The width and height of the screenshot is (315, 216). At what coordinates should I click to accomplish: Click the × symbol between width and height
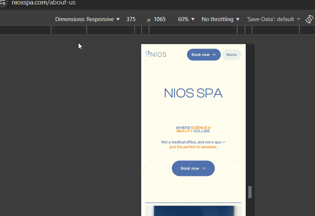click(149, 20)
